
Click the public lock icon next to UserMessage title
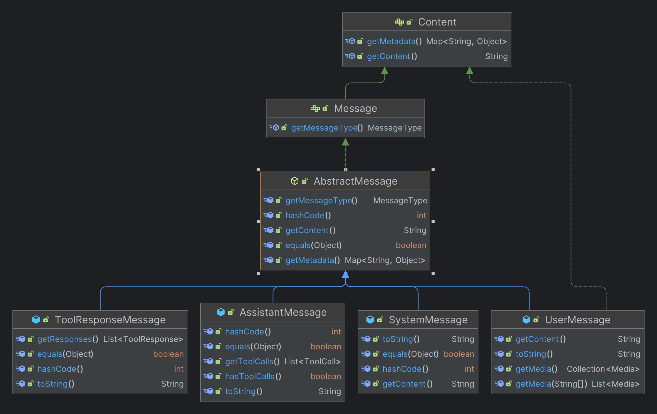536,320
